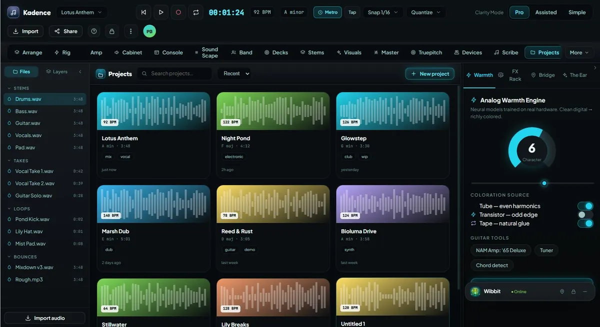This screenshot has width=600, height=327.
Task: Create a New project
Action: tap(430, 74)
